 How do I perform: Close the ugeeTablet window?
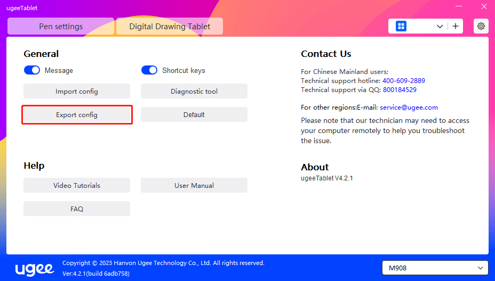click(484, 6)
